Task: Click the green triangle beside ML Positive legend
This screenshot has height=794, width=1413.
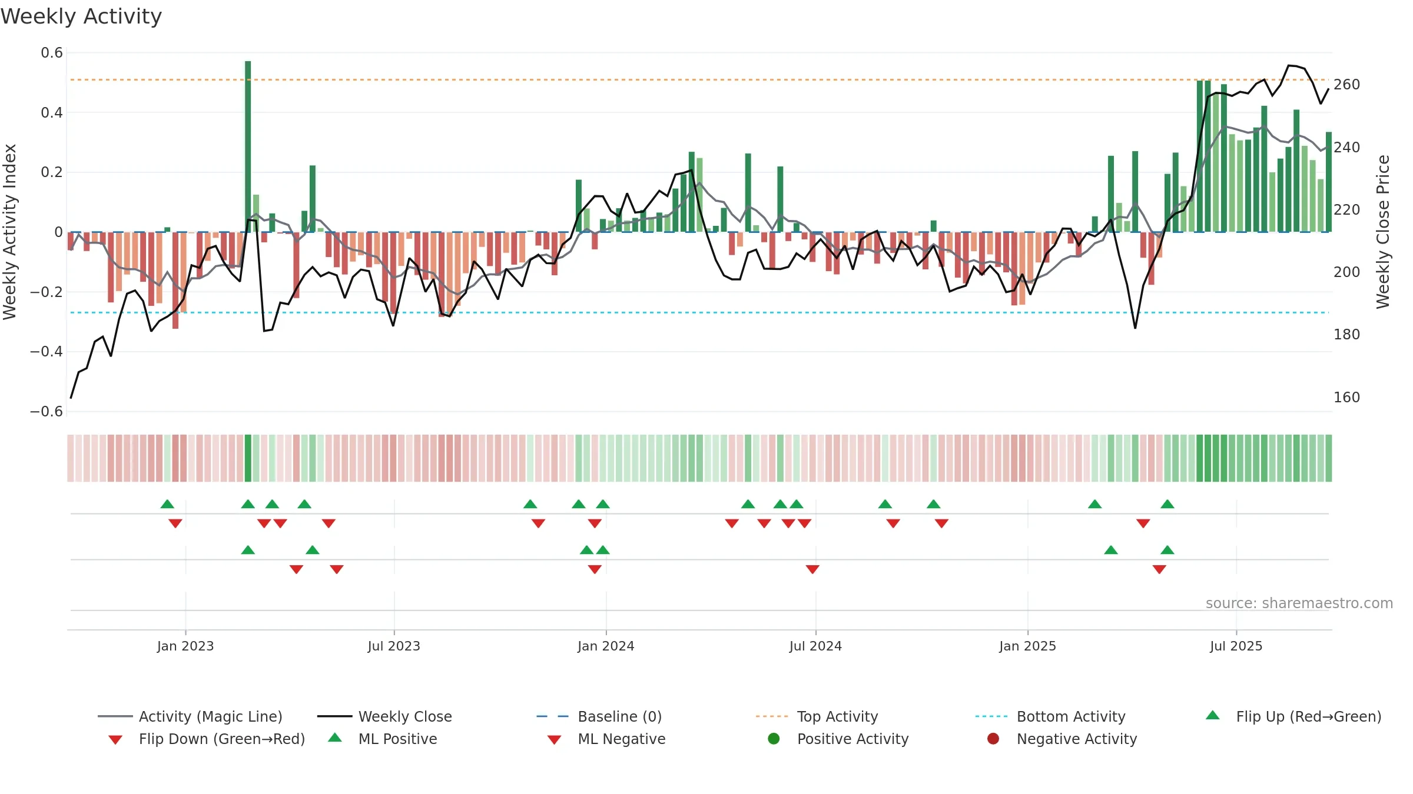Action: [335, 738]
